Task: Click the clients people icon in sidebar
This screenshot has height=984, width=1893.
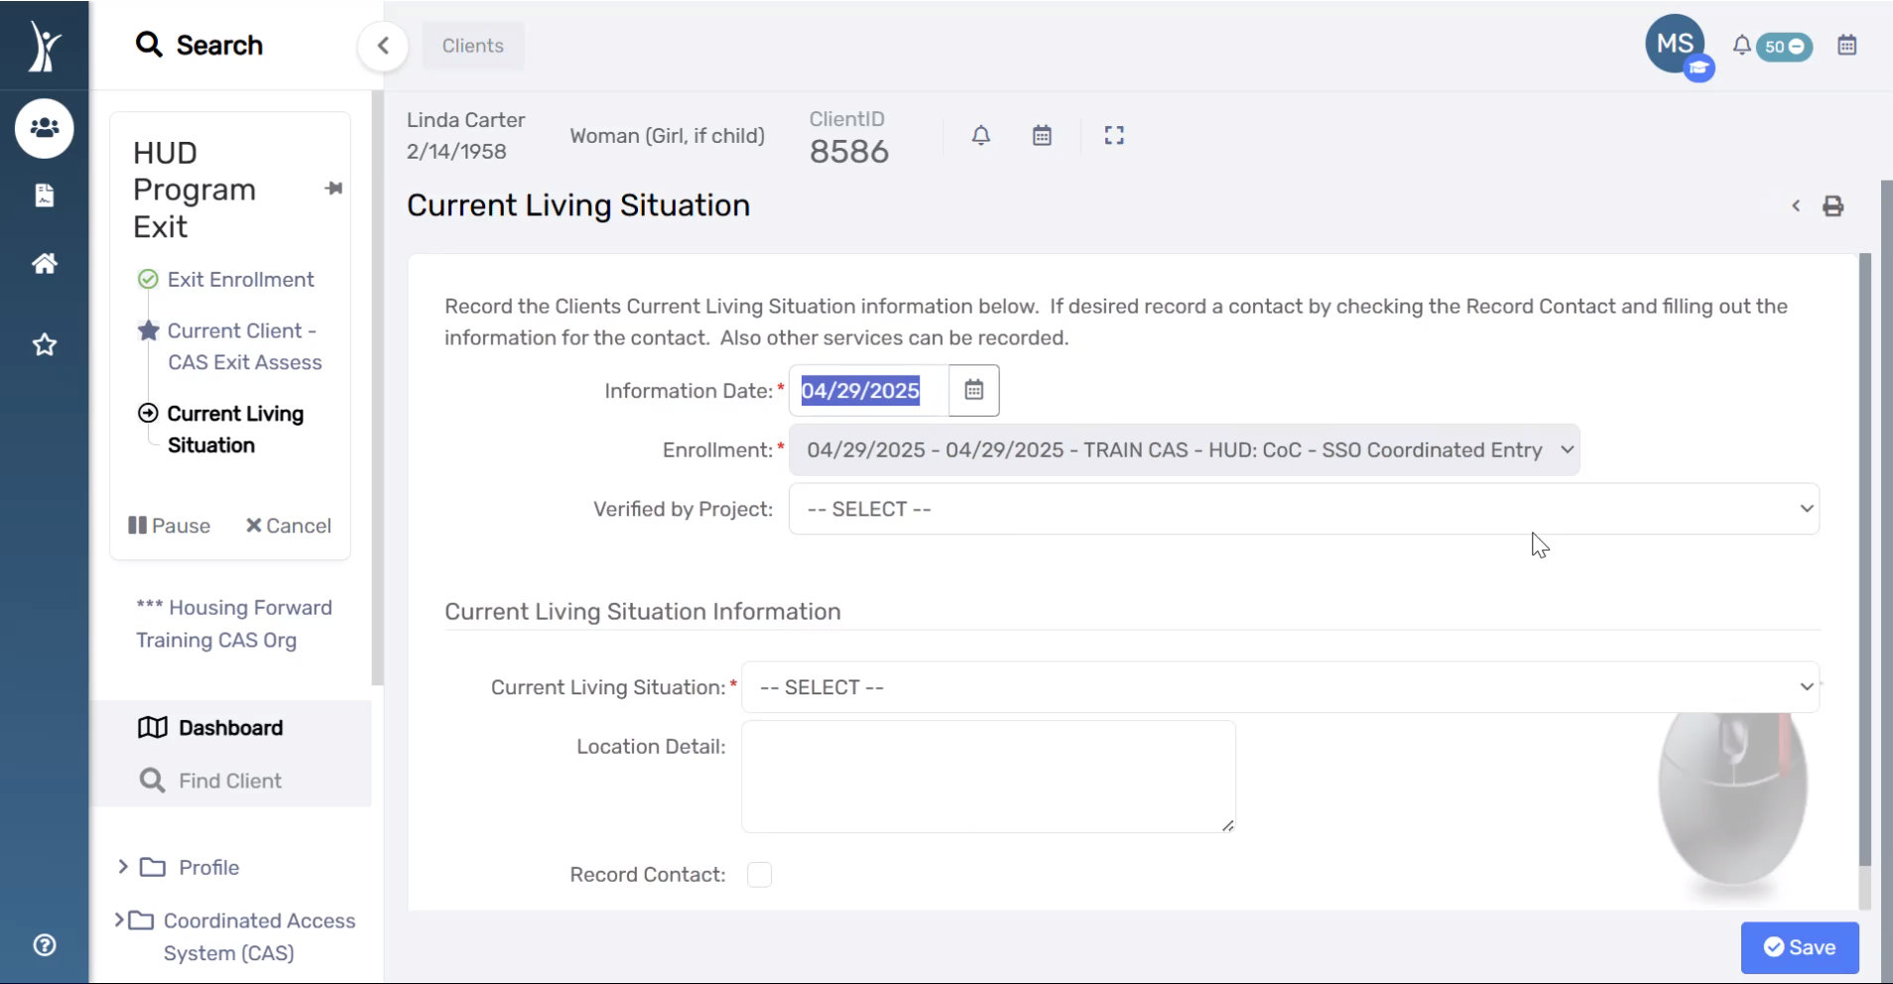Action: pyautogui.click(x=44, y=128)
